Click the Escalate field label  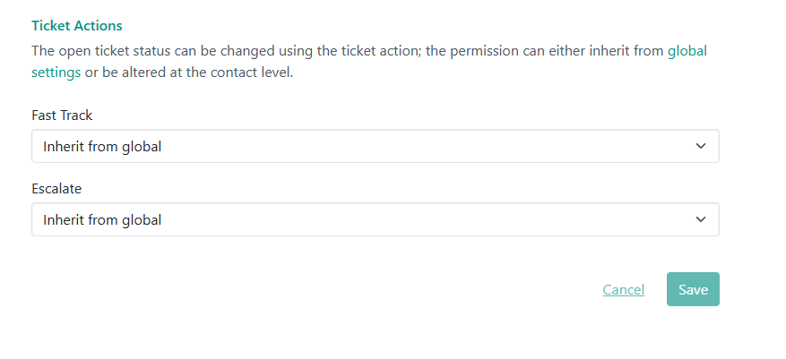56,189
